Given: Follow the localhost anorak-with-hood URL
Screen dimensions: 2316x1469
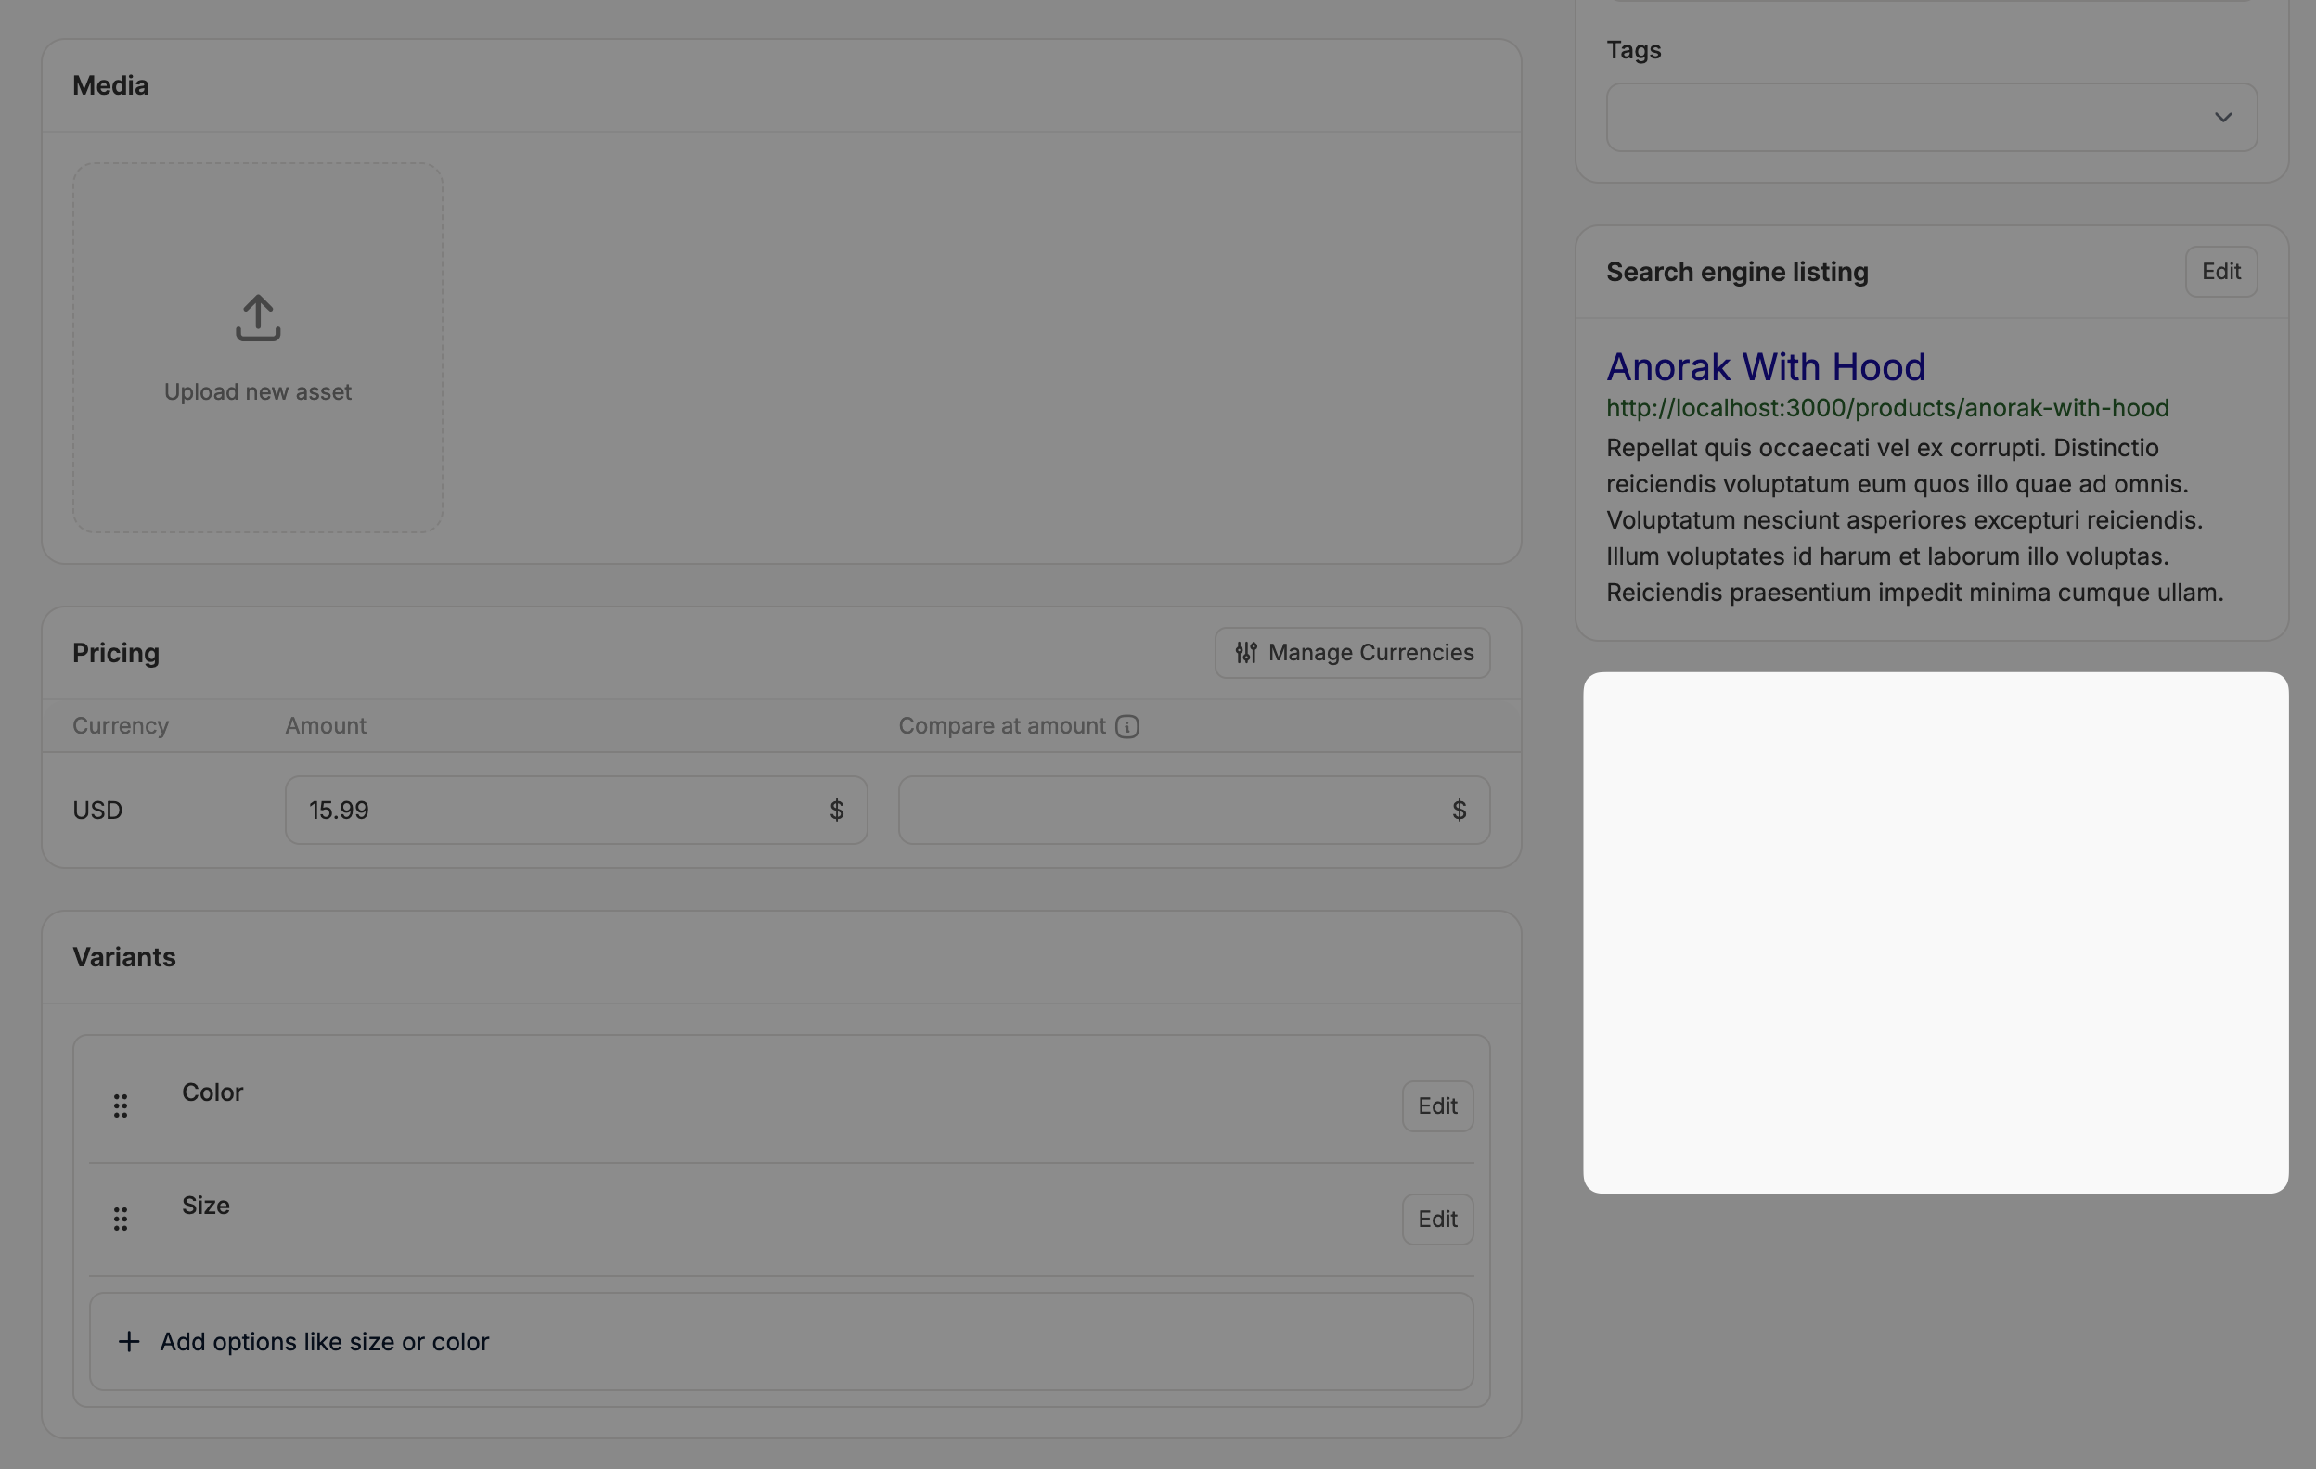Looking at the screenshot, I should point(1887,408).
